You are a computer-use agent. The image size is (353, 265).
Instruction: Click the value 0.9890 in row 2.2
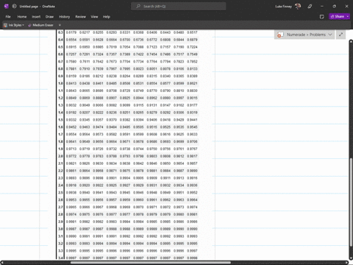click(192, 171)
